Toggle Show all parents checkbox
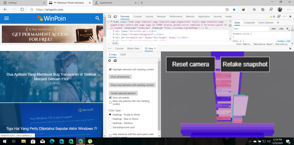The height and width of the screenshot is (145, 294). click(x=111, y=98)
